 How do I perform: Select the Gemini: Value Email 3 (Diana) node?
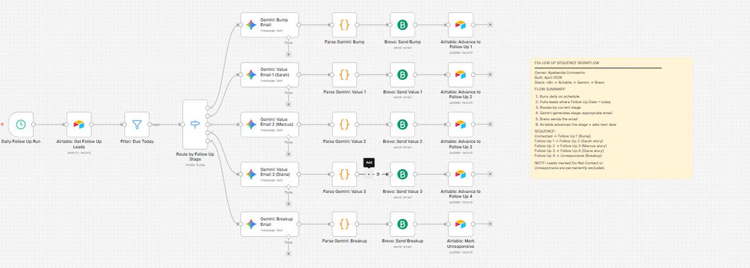(269, 174)
